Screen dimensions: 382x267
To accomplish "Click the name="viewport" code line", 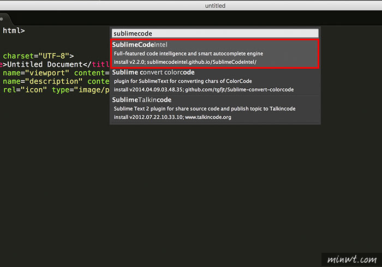I will point(56,73).
